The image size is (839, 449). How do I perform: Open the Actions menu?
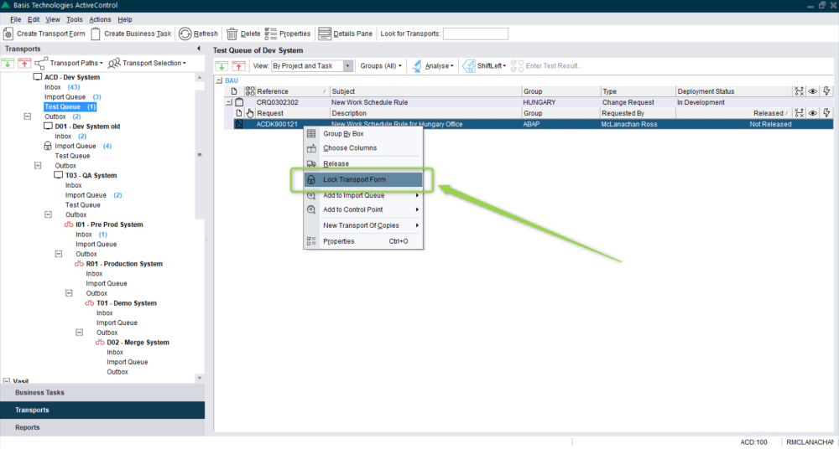[100, 19]
